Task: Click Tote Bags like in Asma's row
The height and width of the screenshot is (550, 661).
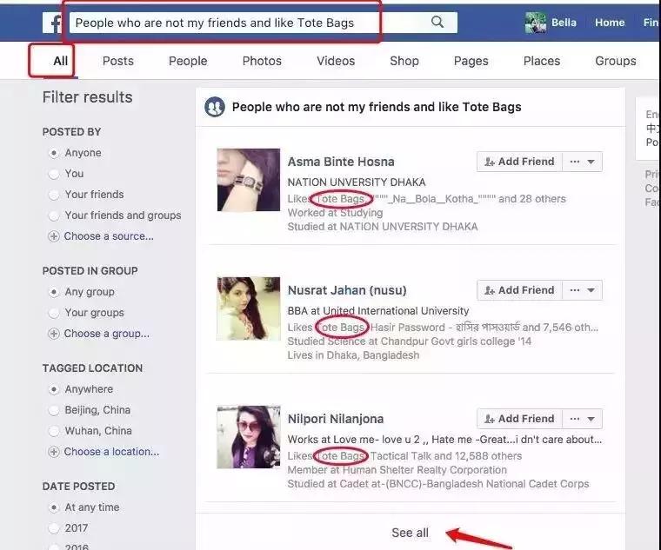Action: click(340, 199)
